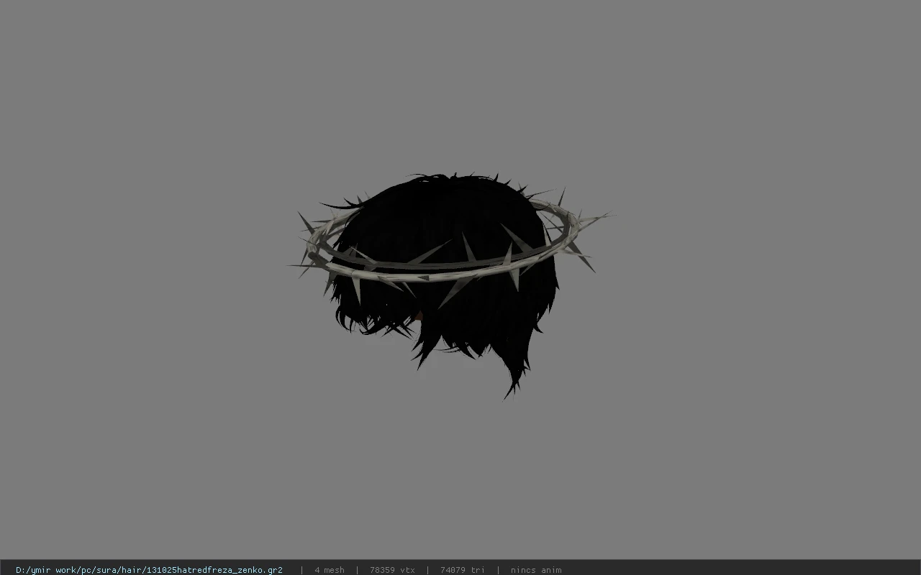Screen dimensions: 921x575
Task: Click the empty status bar area at the right
Action: (741, 570)
